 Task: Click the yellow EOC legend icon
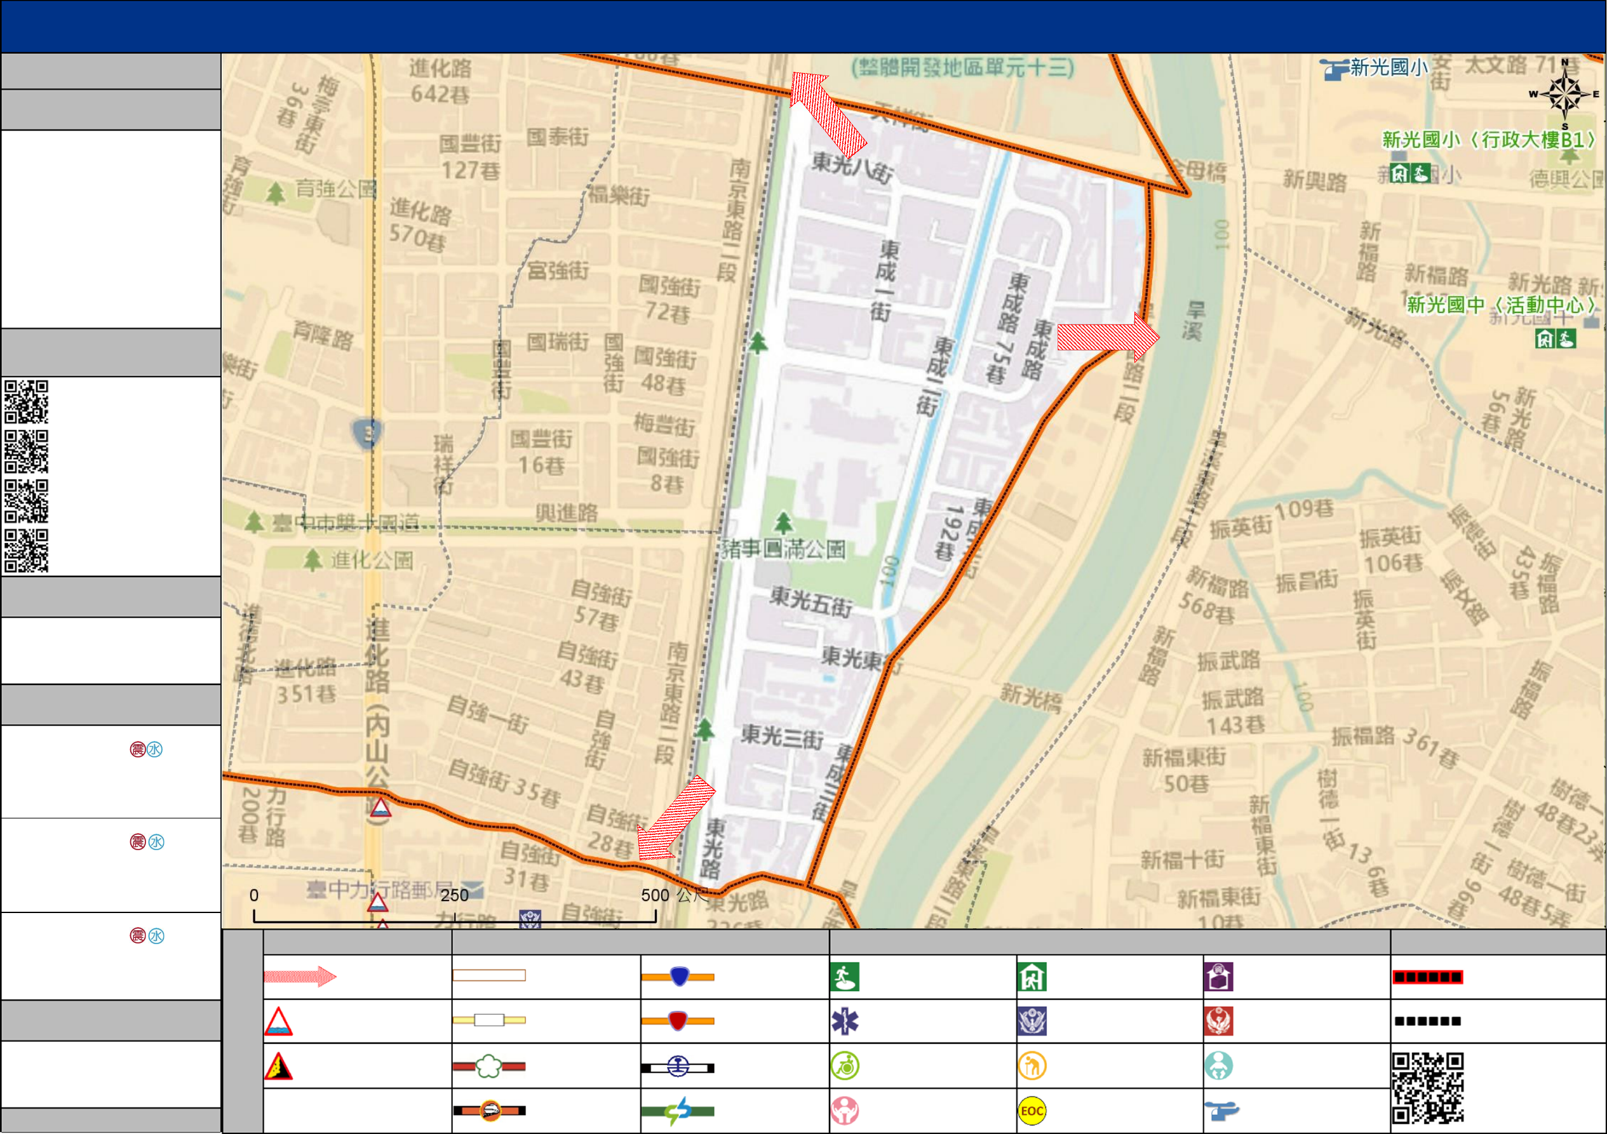[x=1031, y=1111]
